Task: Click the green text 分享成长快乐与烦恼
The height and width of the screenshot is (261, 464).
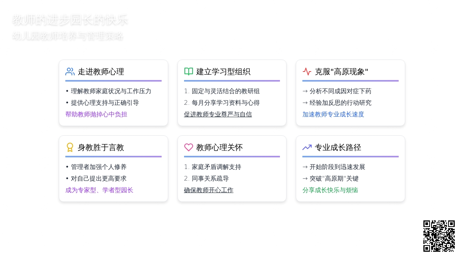Action: point(330,190)
